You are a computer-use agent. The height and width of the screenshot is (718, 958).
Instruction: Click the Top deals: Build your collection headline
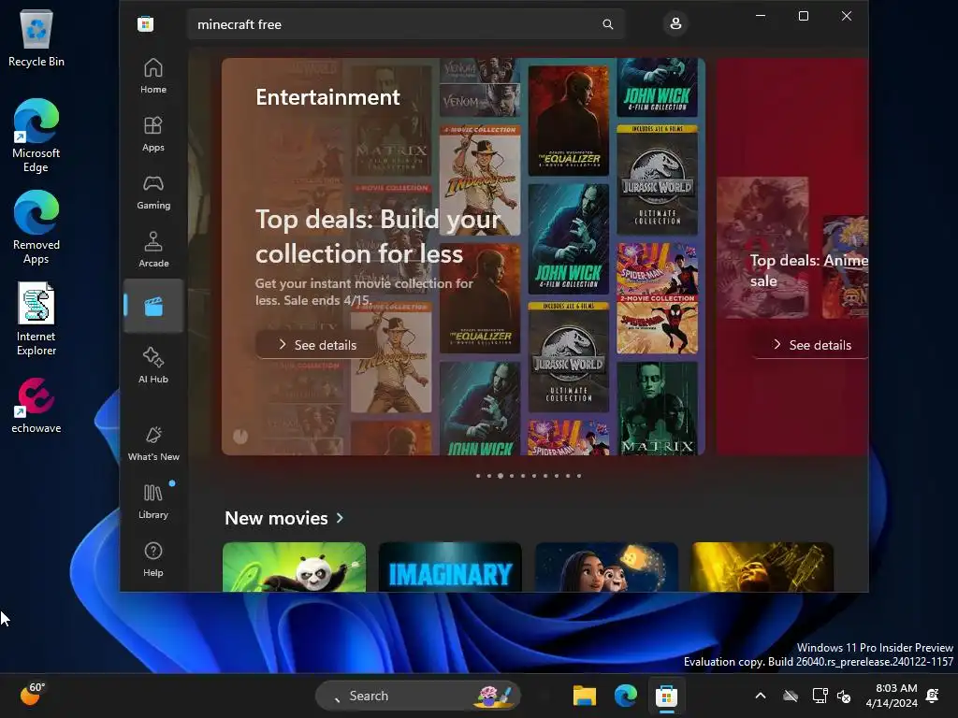(378, 237)
